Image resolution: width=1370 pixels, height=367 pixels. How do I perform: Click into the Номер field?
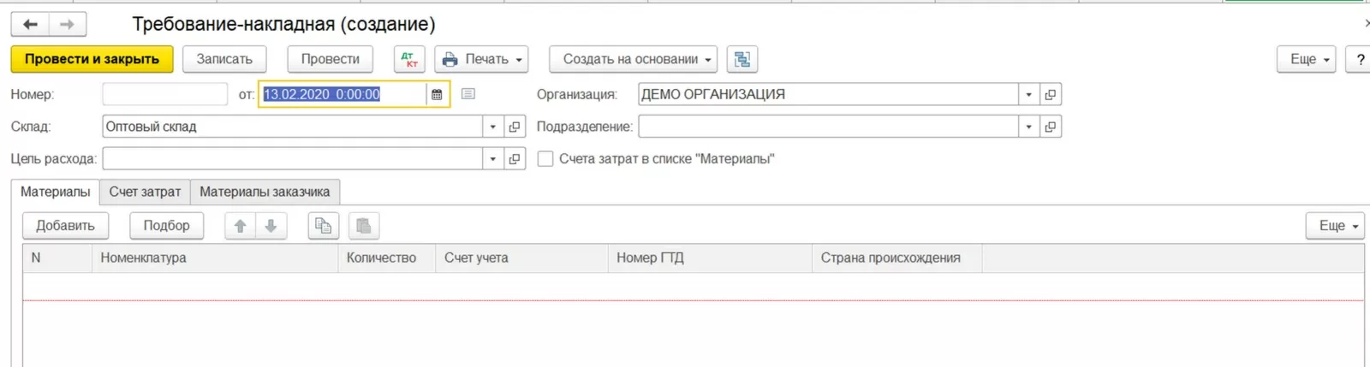(165, 94)
